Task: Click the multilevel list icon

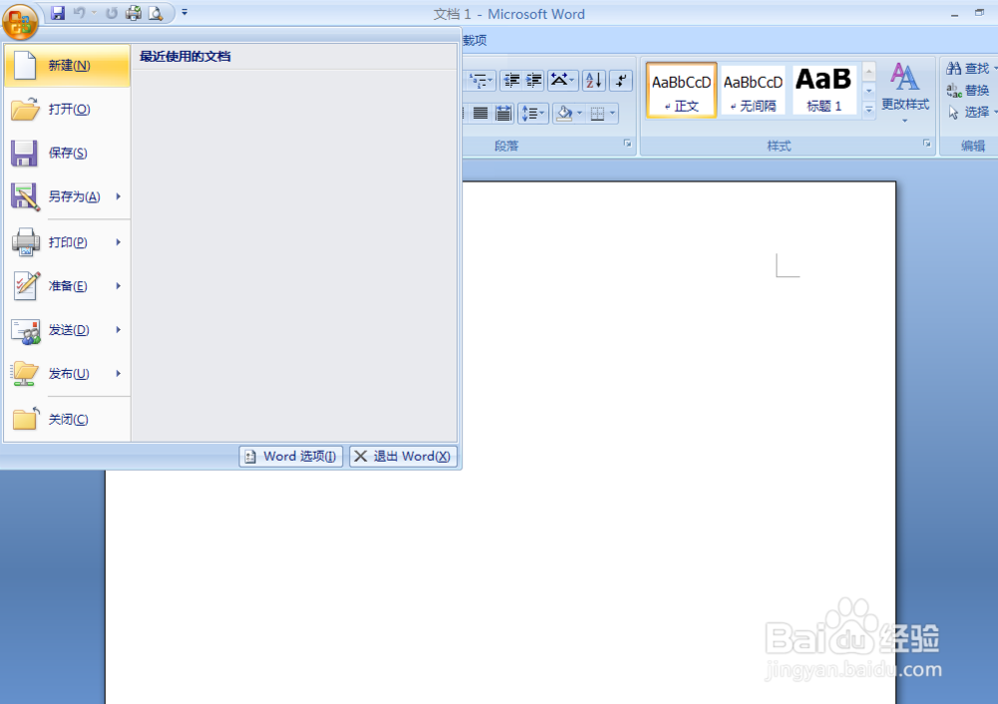Action: (x=481, y=81)
